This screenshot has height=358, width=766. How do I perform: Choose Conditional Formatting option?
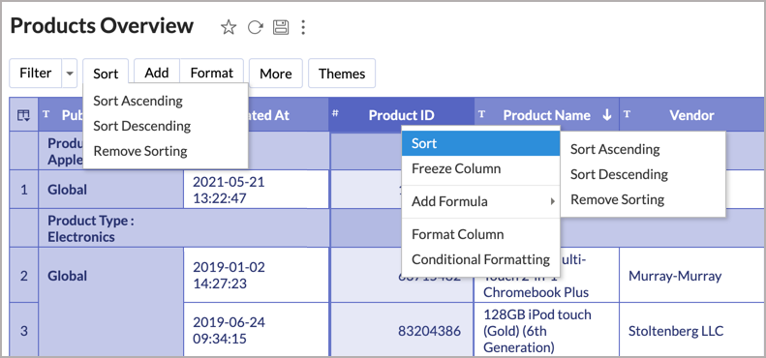pyautogui.click(x=480, y=259)
